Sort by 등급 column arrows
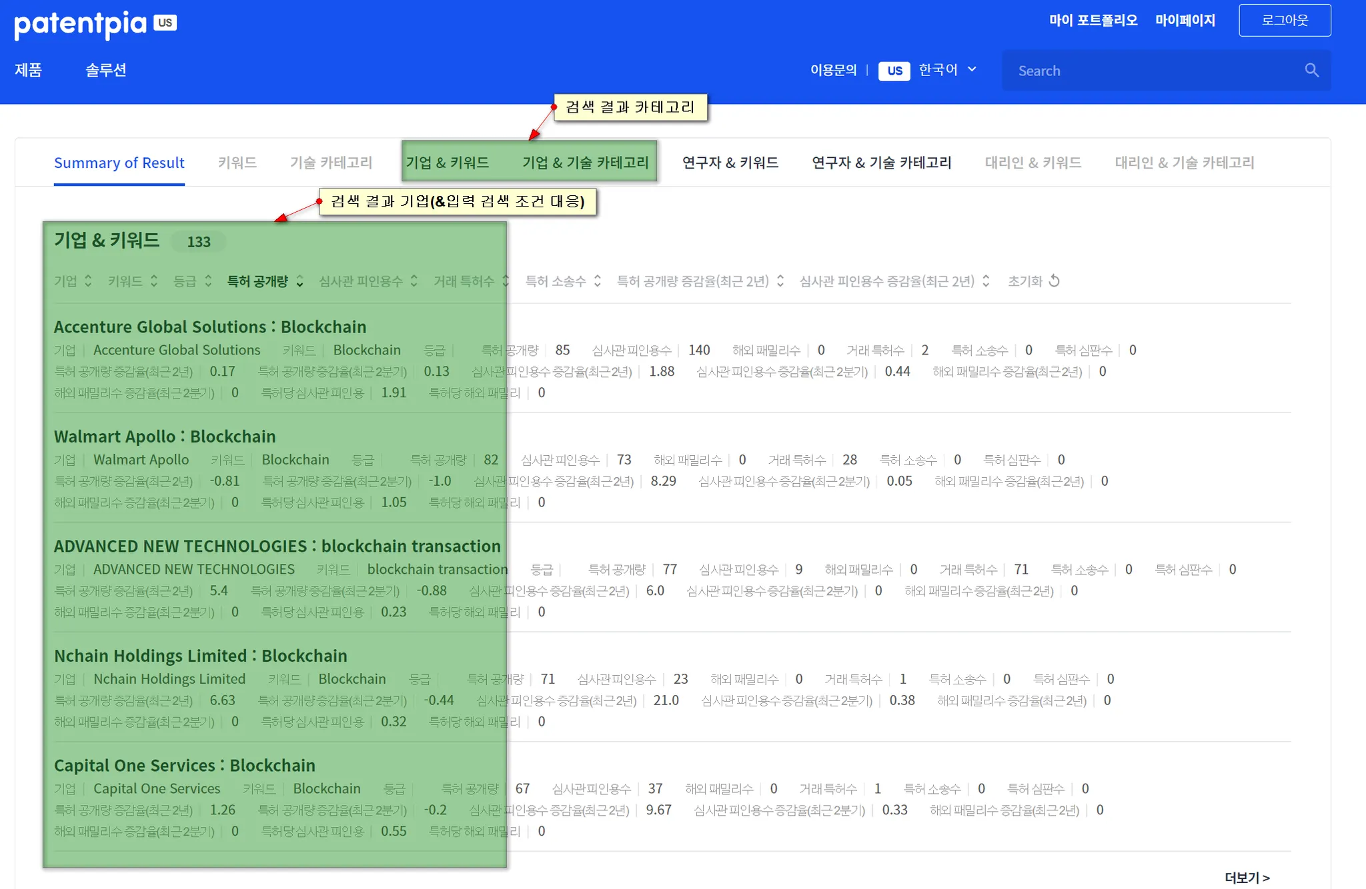The height and width of the screenshot is (889, 1366). pyautogui.click(x=208, y=281)
